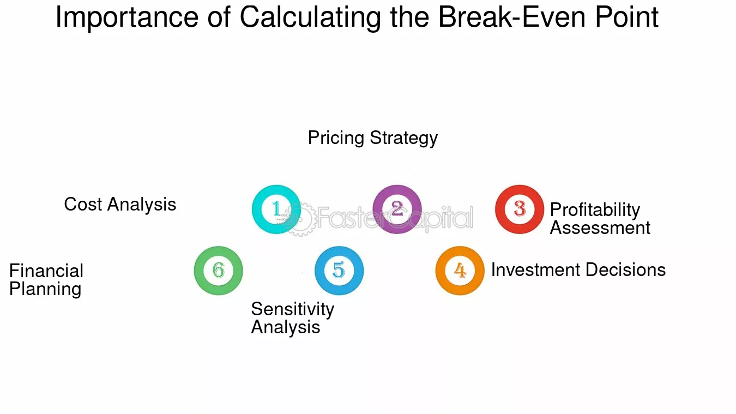
Task: Click the word Planning
Action: [45, 289]
